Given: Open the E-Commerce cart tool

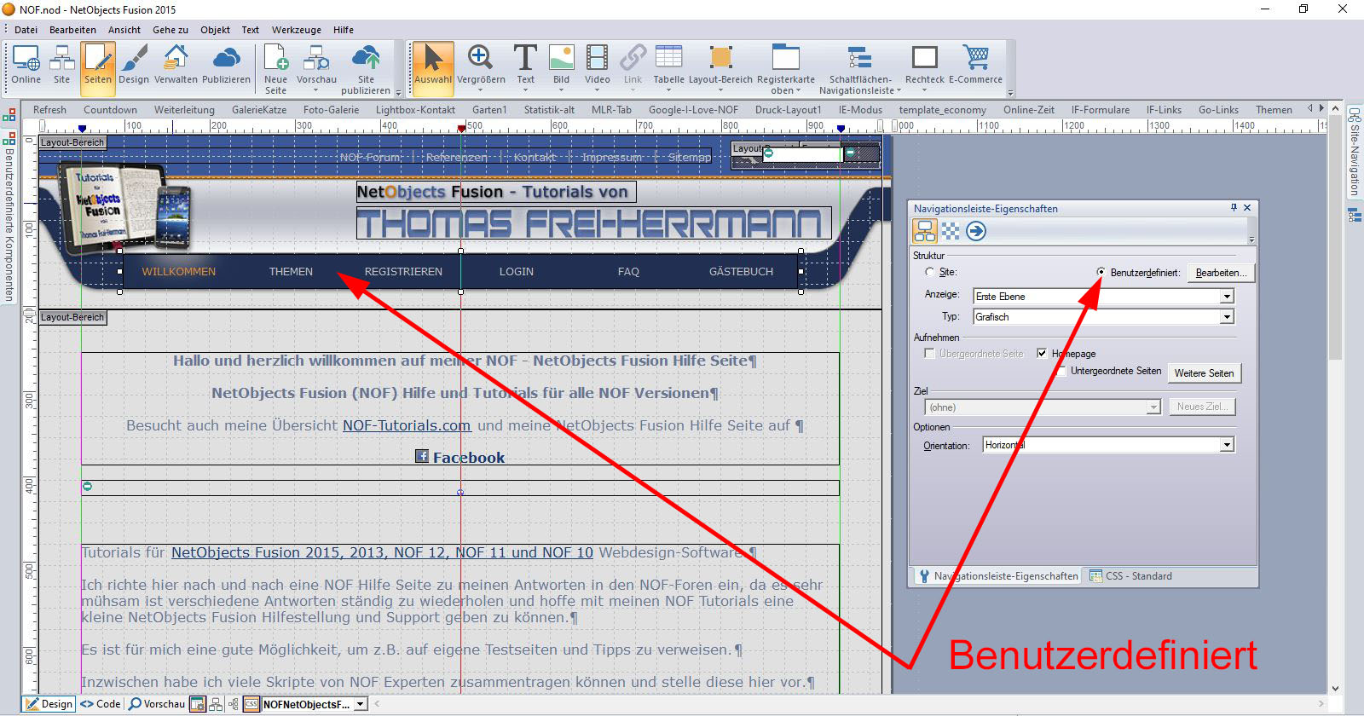Looking at the screenshot, I should 975,66.
